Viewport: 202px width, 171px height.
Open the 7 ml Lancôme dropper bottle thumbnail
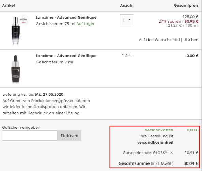click(x=16, y=69)
